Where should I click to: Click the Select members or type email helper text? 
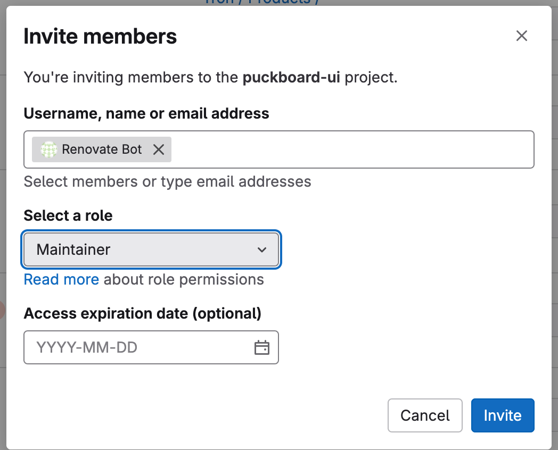click(167, 181)
